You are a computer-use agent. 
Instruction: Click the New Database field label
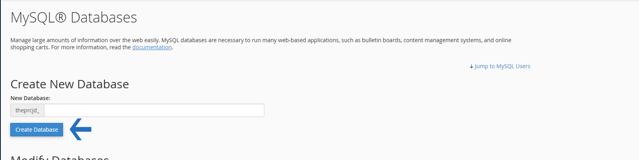click(x=30, y=98)
